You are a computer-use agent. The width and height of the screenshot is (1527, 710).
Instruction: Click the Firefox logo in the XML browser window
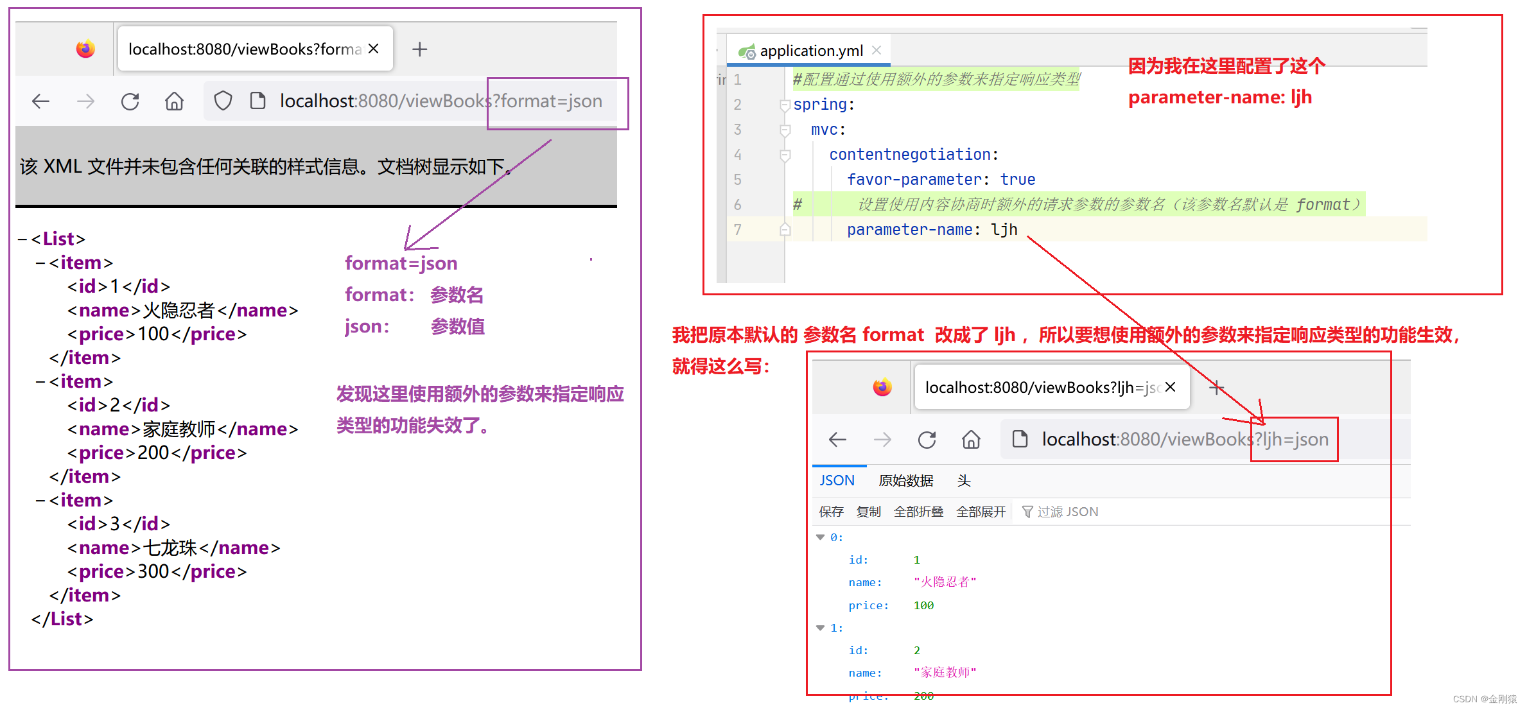pos(85,49)
